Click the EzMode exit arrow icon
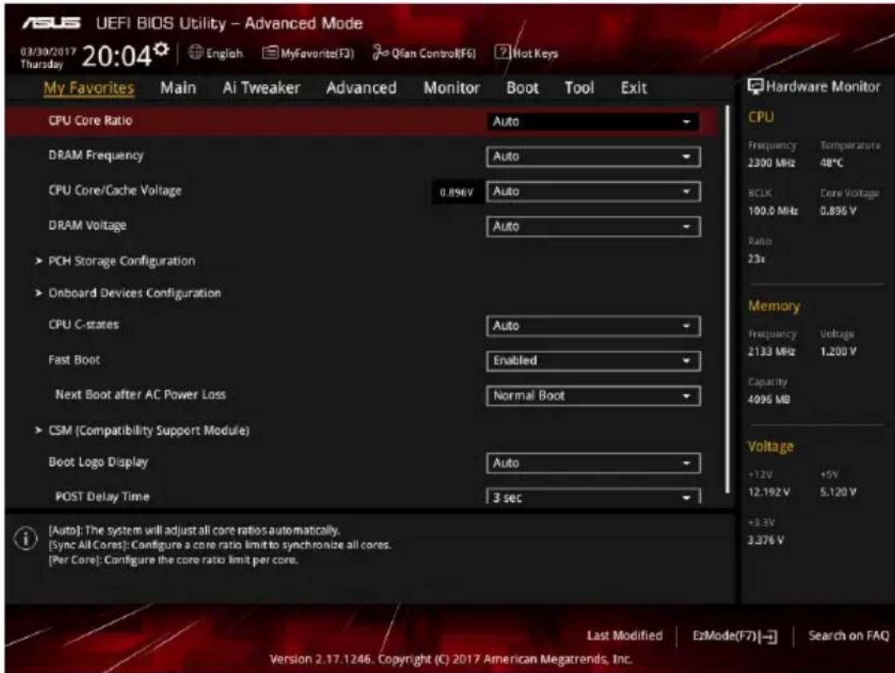This screenshot has width=895, height=673. [x=769, y=636]
